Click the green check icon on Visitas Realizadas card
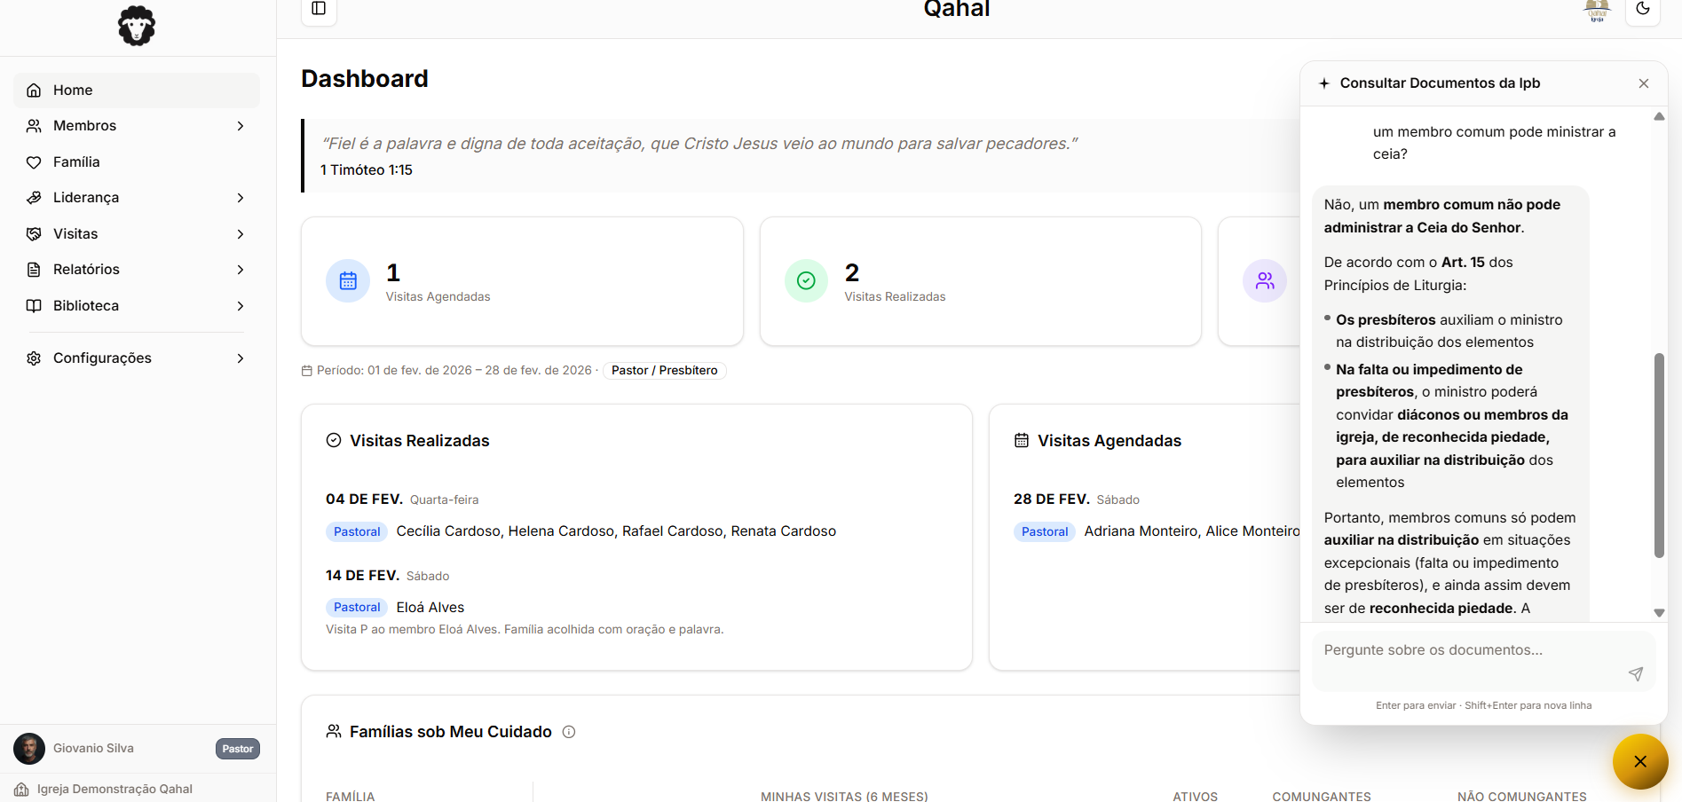This screenshot has width=1682, height=802. (x=805, y=280)
